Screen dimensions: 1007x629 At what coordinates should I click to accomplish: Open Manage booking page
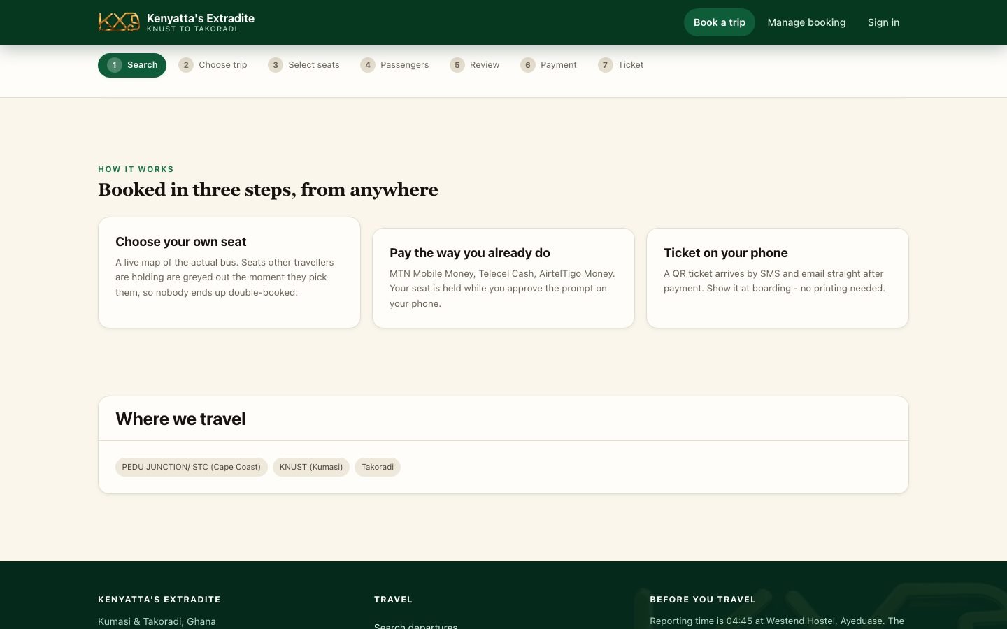coord(806,22)
